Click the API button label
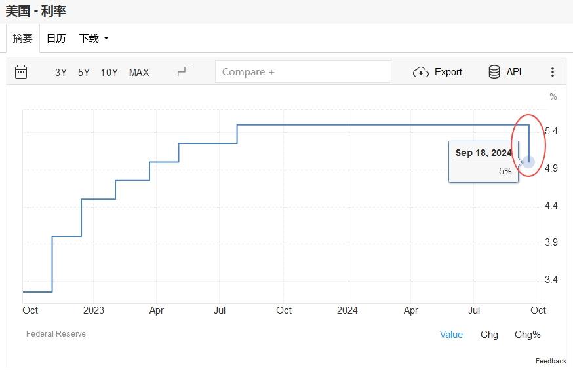 coord(514,72)
